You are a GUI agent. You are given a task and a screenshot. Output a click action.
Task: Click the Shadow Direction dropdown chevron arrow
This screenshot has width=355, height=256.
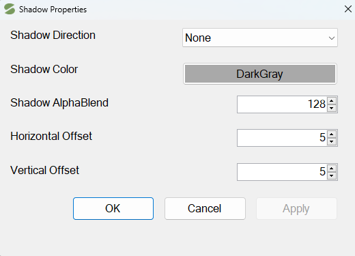[332, 38]
